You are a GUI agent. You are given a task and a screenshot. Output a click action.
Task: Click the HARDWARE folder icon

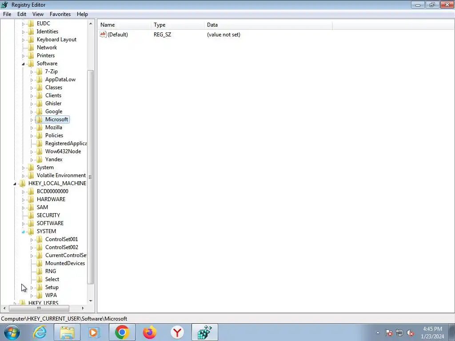(x=31, y=199)
